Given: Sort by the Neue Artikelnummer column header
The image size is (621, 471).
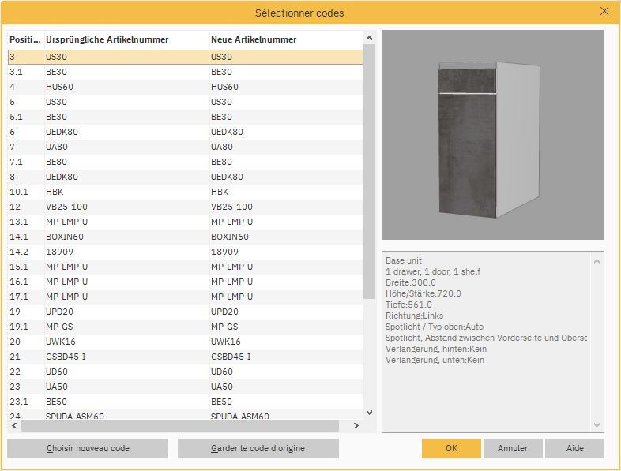Looking at the screenshot, I should tap(254, 39).
